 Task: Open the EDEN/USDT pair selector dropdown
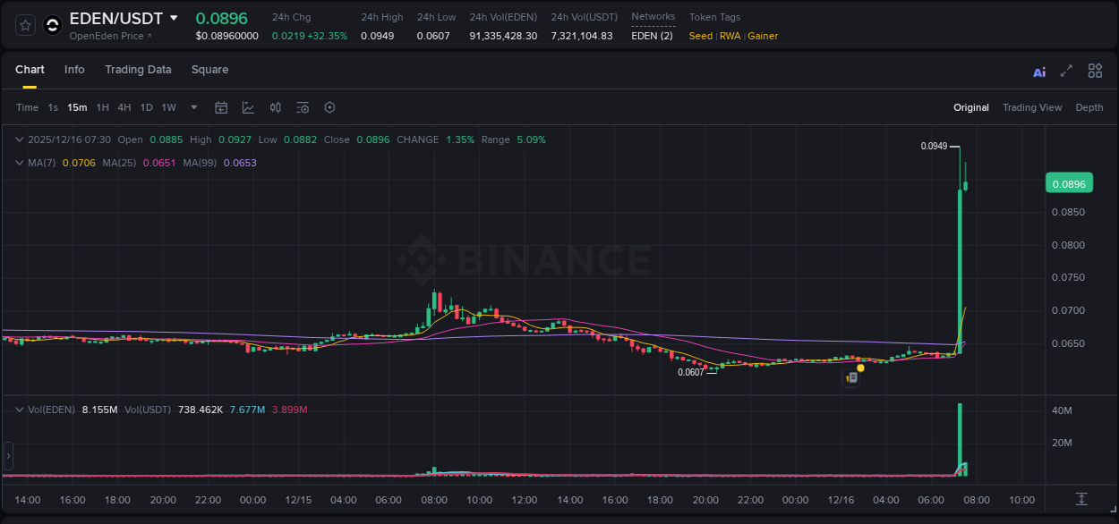[172, 18]
